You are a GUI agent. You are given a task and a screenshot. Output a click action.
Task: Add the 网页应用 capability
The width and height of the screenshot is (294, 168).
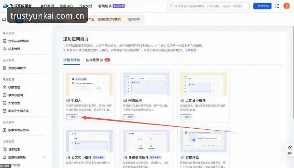pos(129,117)
